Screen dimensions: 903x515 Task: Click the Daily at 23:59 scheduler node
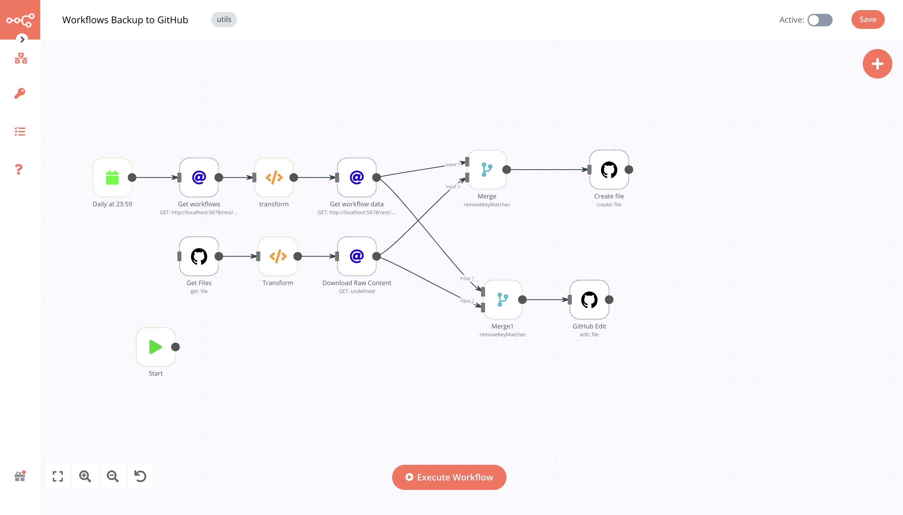pyautogui.click(x=112, y=177)
